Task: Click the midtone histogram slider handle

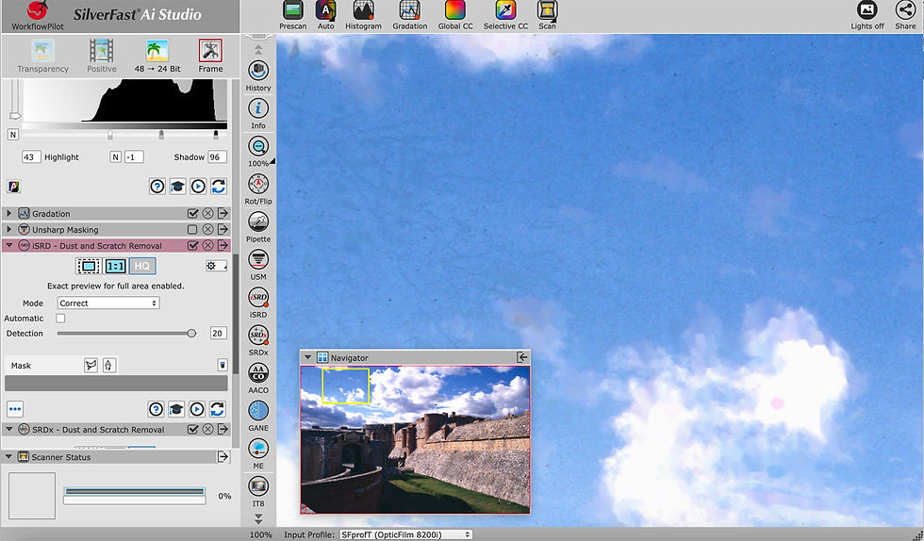Action: coord(161,135)
